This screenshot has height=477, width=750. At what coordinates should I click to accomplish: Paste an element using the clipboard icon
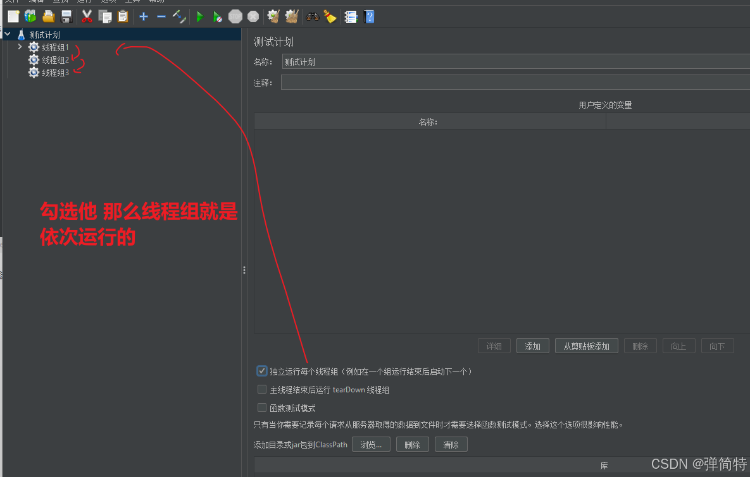pyautogui.click(x=123, y=16)
